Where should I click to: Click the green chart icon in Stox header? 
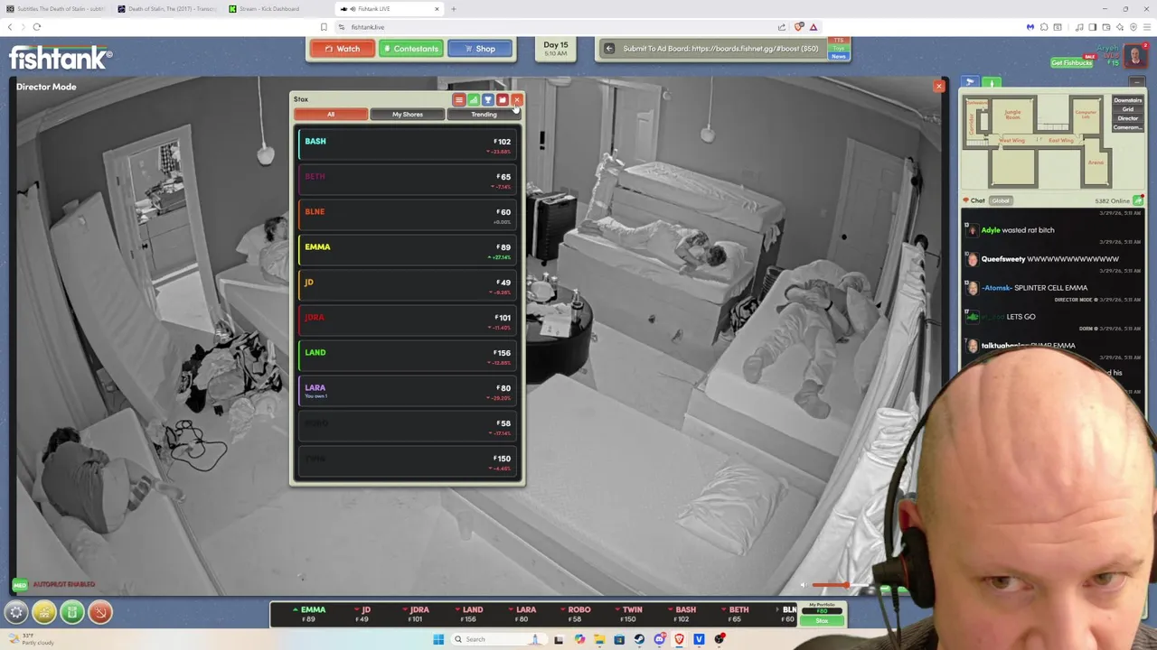[x=474, y=99]
